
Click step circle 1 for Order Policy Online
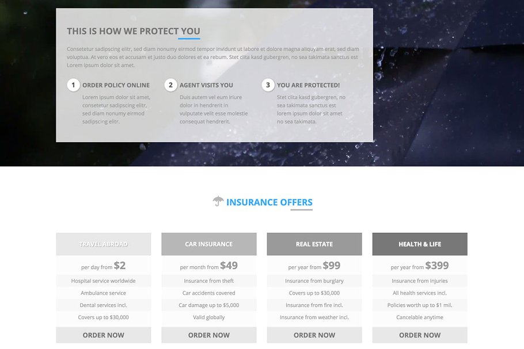[x=73, y=85]
